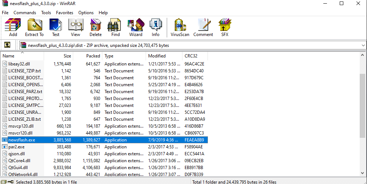Click the QtCore4.dll file icon
This screenshot has width=367, height=184.
[5, 161]
